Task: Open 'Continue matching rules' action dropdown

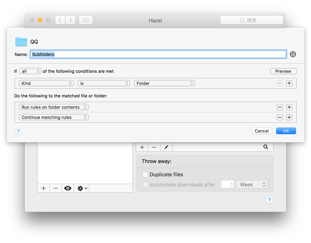Action: pos(54,117)
